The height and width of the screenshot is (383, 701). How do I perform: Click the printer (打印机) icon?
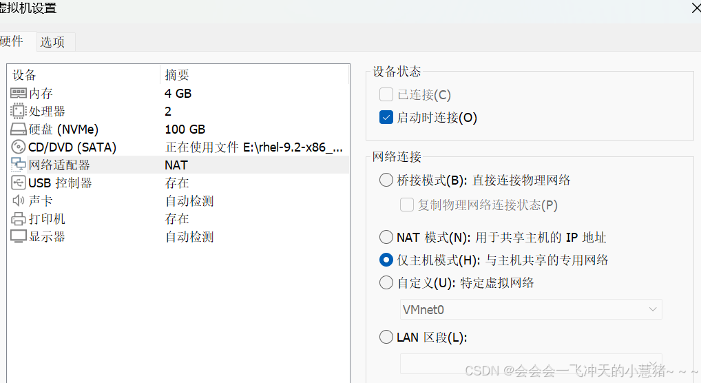point(19,218)
